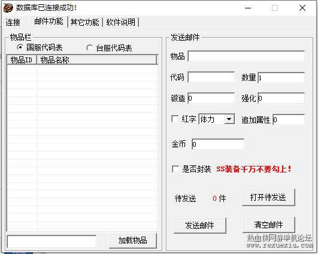Select the 台服代码表 radio button
The width and height of the screenshot is (318, 254).
(x=89, y=48)
